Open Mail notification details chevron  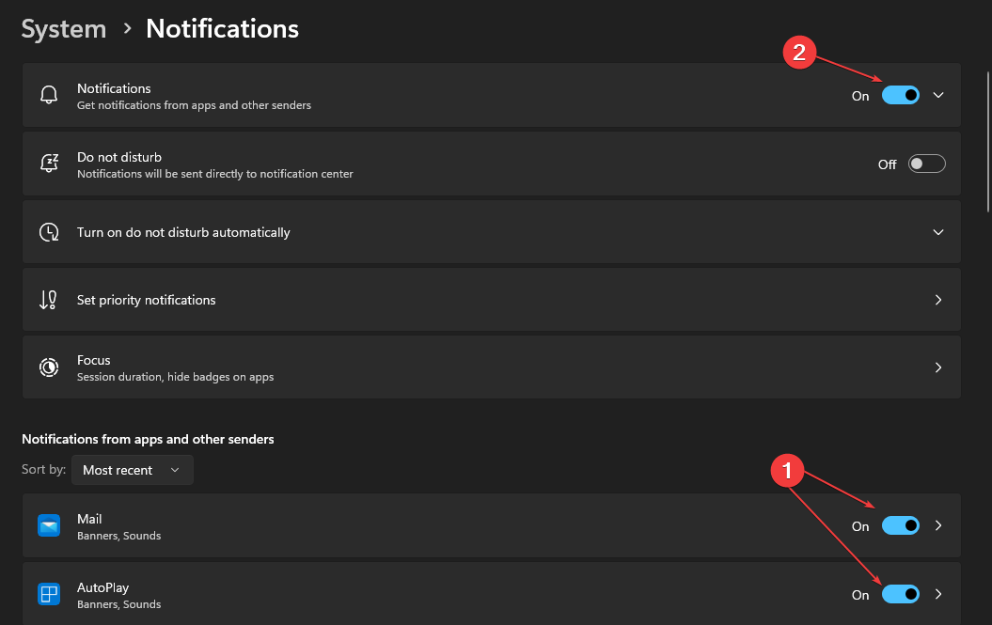(937, 526)
